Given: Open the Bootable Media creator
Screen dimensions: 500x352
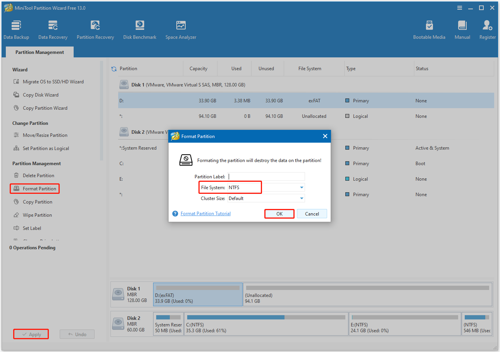Looking at the screenshot, I should pos(429,29).
